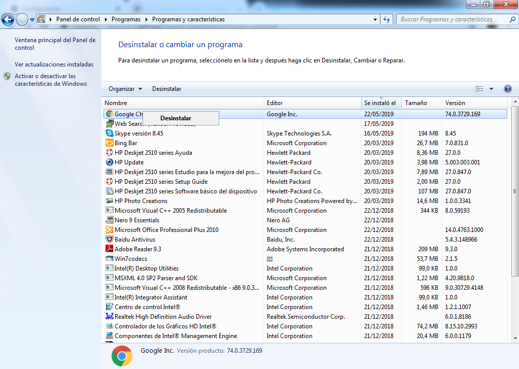519x369 pixels.
Task: Click the Skype icon in the list
Action: pos(109,133)
